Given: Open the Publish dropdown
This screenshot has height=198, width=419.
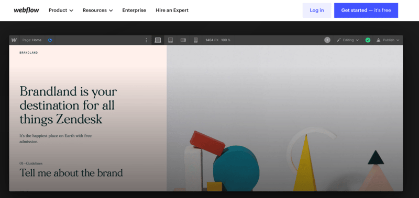Looking at the screenshot, I should tap(388, 40).
